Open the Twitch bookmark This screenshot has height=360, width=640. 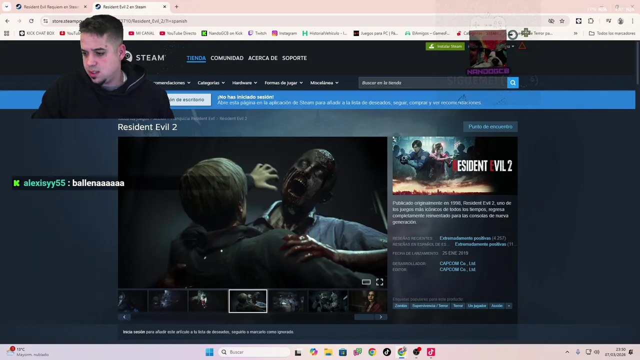[257, 33]
